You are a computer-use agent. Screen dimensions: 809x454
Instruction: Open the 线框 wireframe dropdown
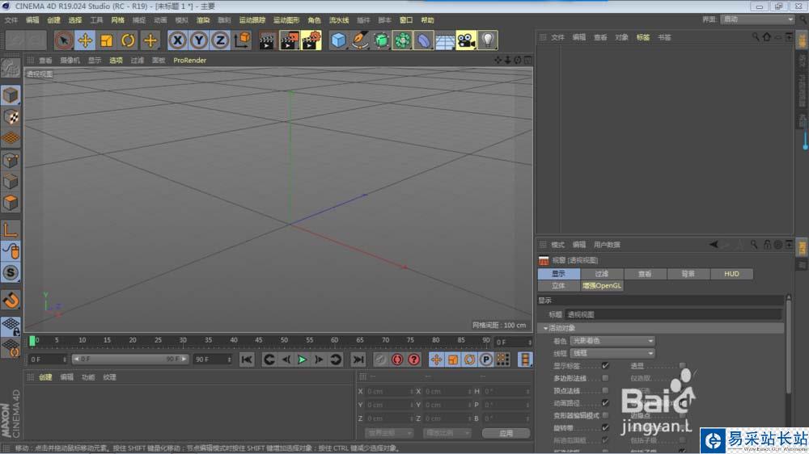click(x=612, y=353)
